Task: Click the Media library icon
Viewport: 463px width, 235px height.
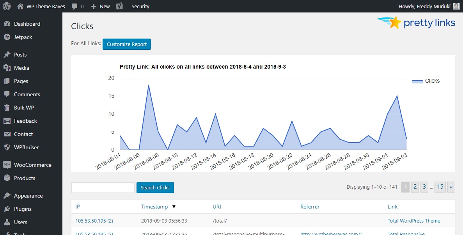Action: pyautogui.click(x=7, y=68)
